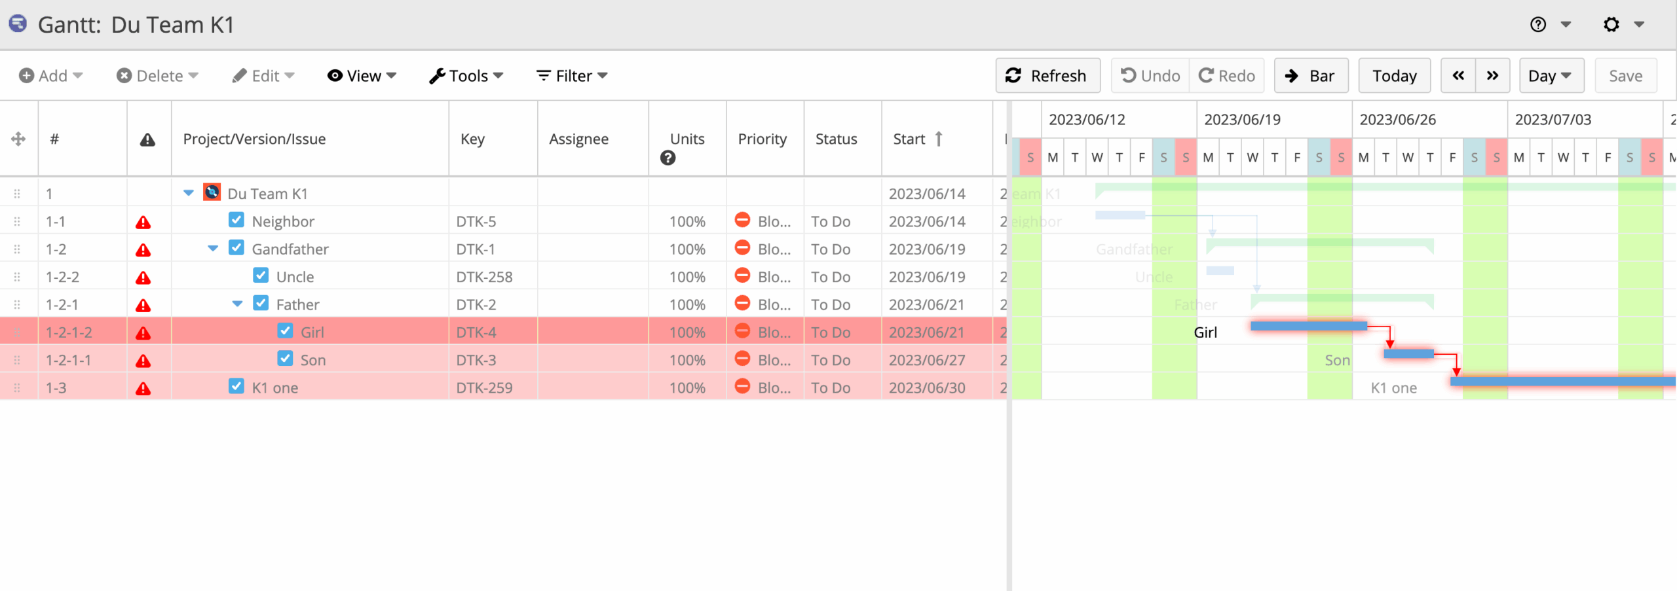The image size is (1677, 591).
Task: Click the Refresh button
Action: click(x=1047, y=76)
